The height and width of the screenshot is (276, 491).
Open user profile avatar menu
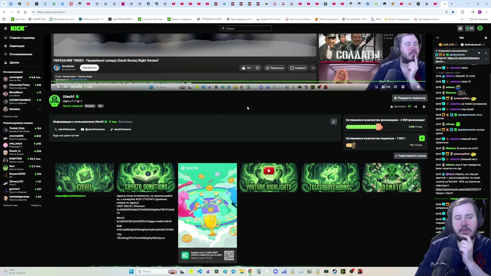click(x=480, y=28)
